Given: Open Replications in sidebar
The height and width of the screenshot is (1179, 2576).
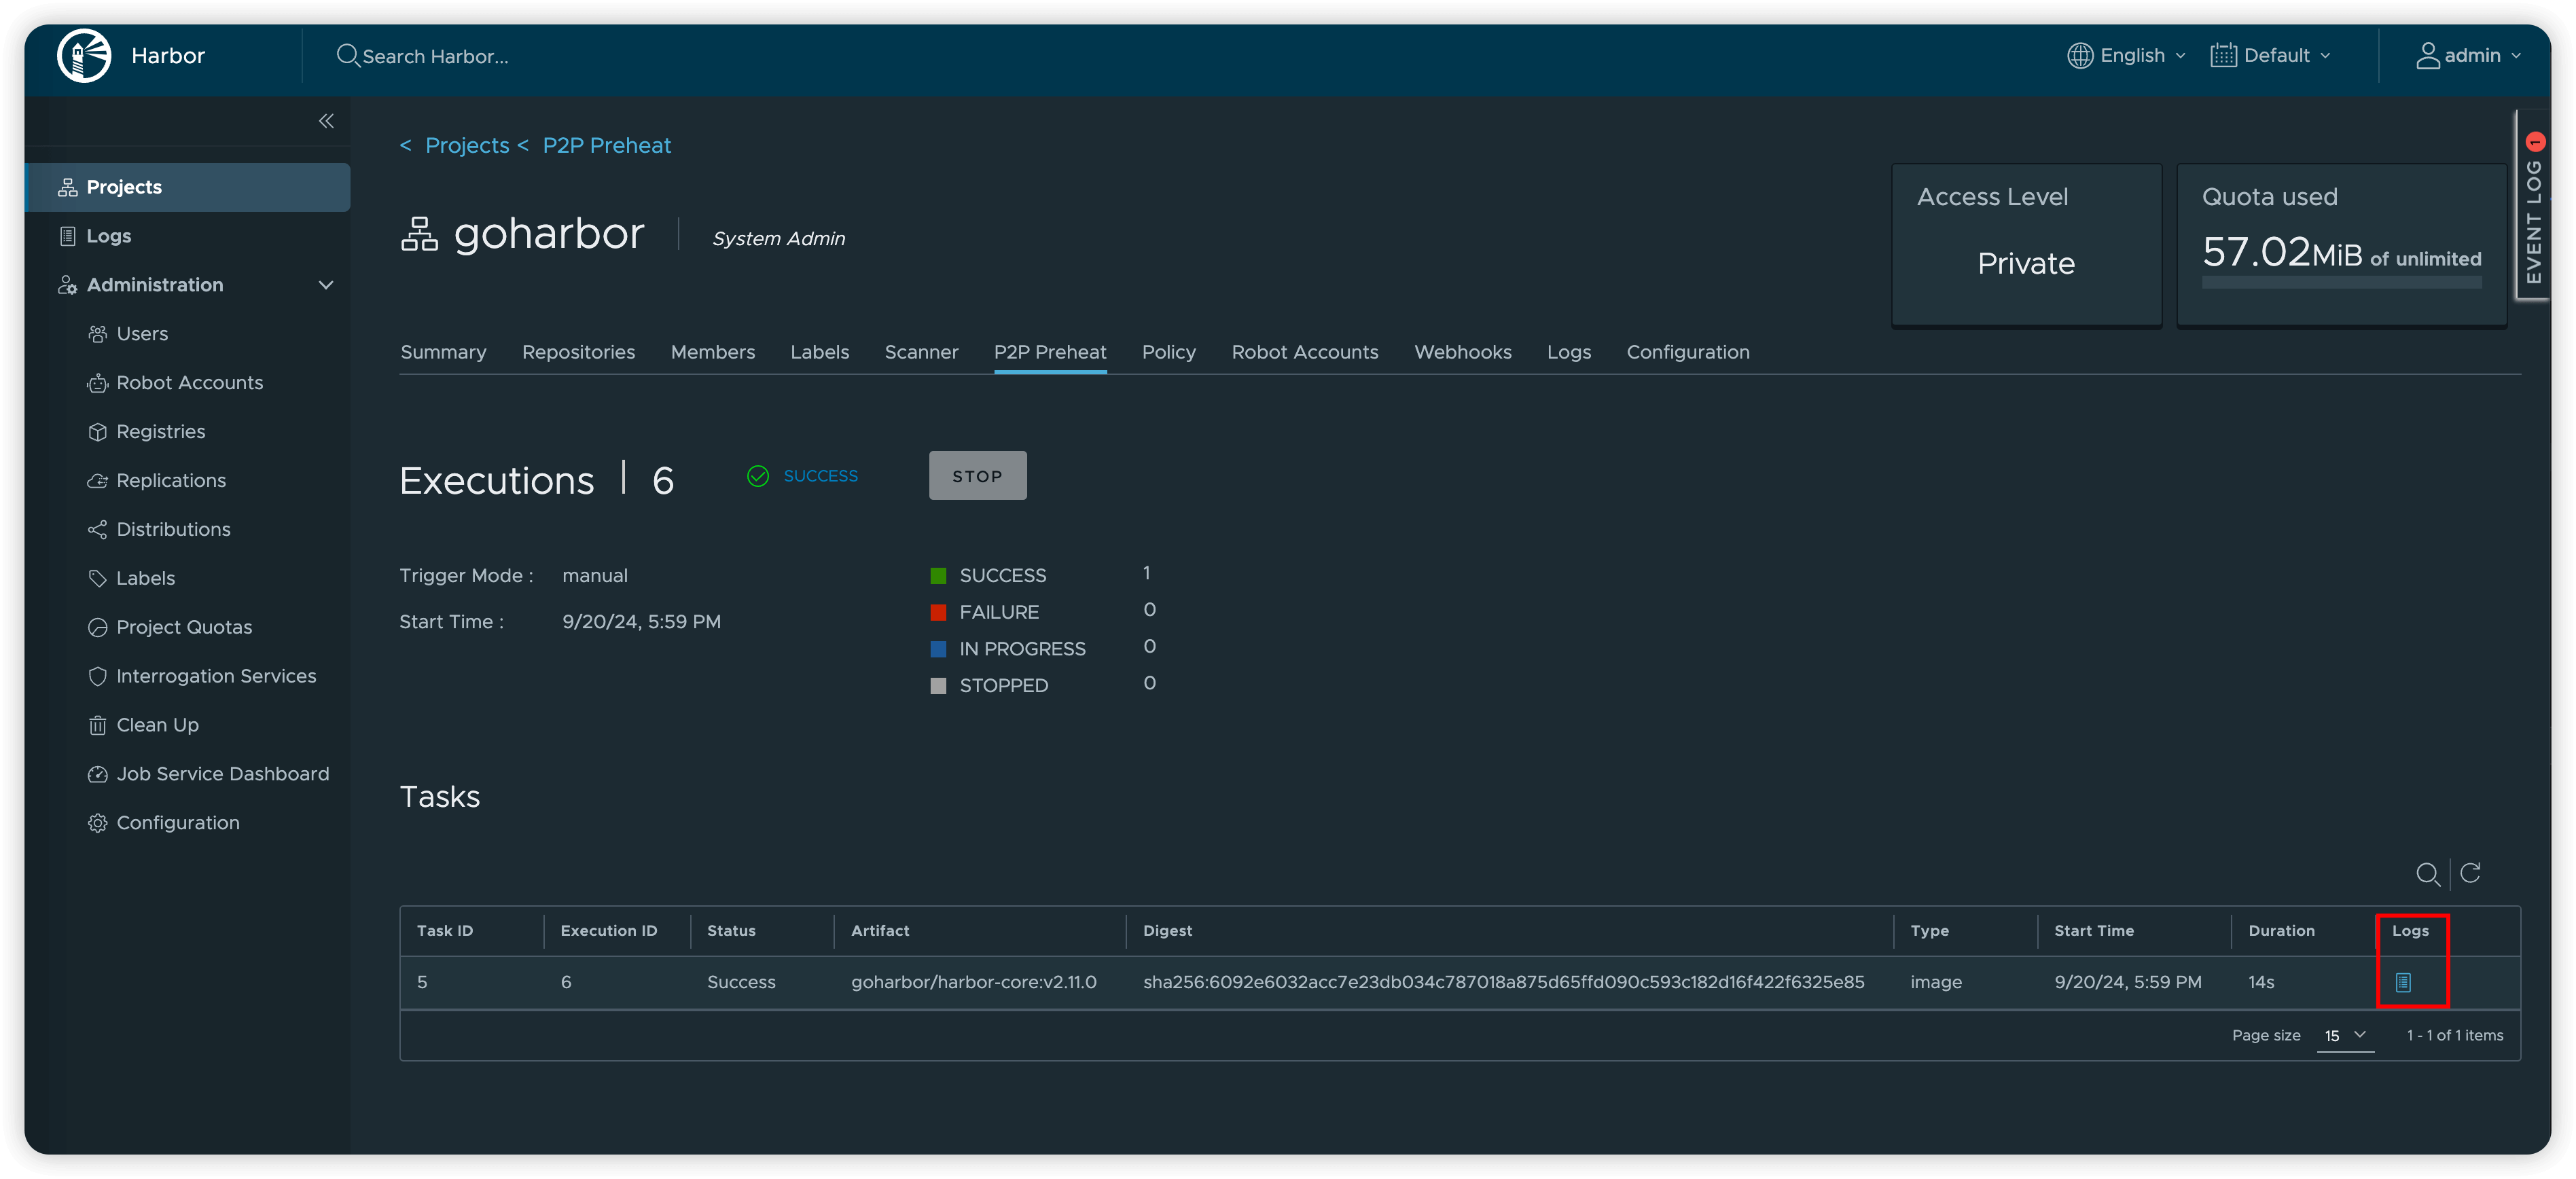Looking at the screenshot, I should click(x=171, y=481).
